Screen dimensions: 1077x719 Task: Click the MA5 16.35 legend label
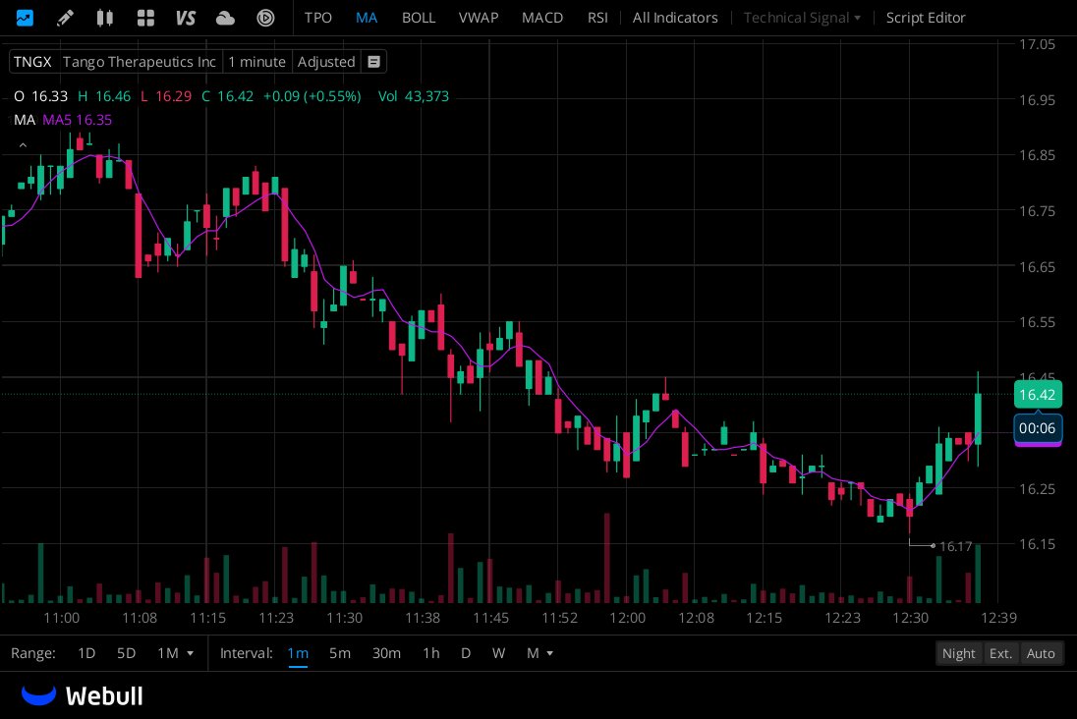tap(77, 120)
